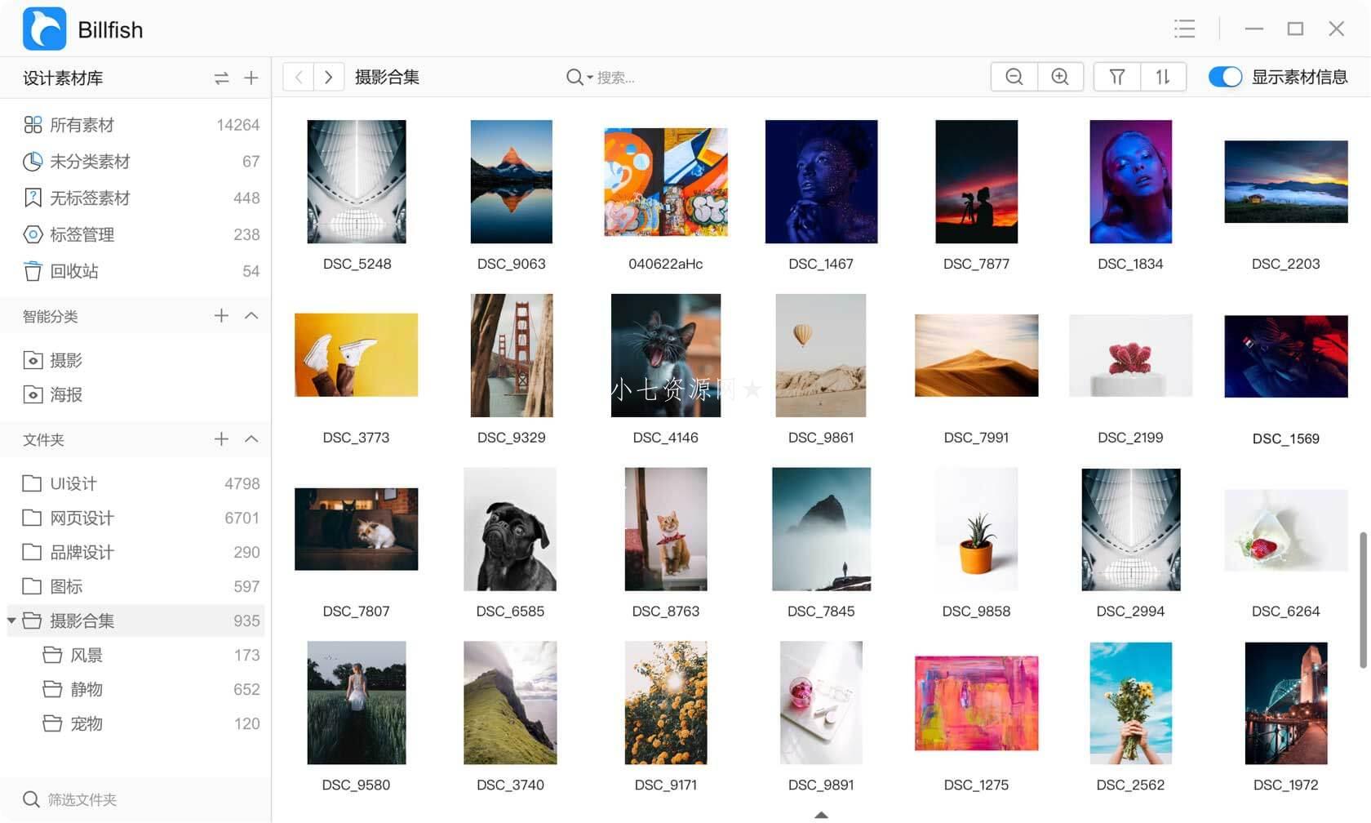Toggle the 显示素材信息 switch off
Image resolution: width=1371 pixels, height=823 pixels.
coord(1225,76)
